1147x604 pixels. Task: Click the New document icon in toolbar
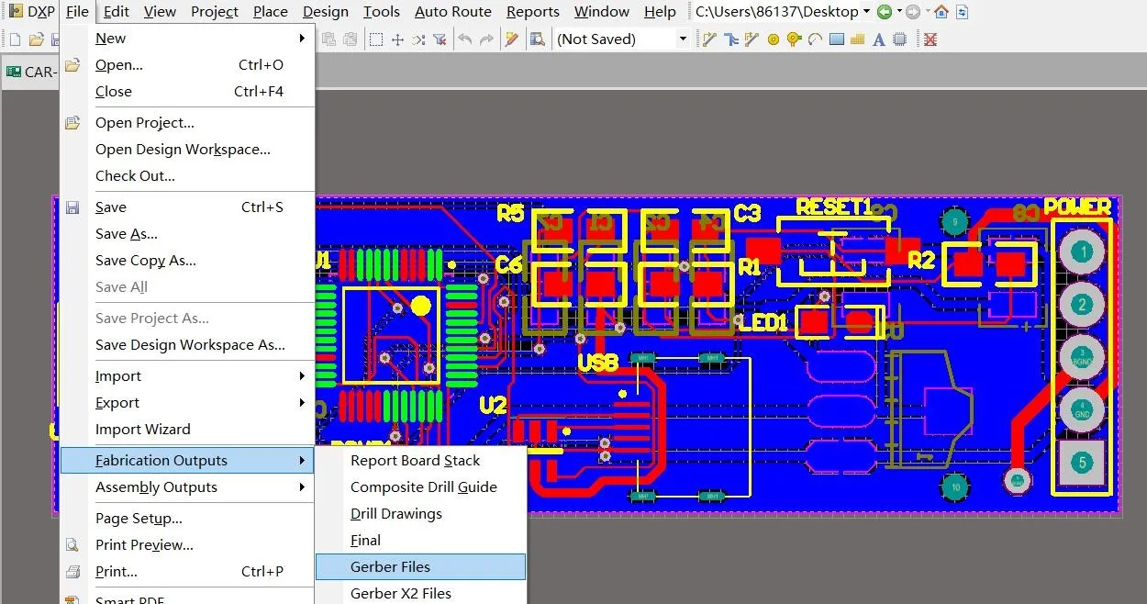tap(15, 39)
